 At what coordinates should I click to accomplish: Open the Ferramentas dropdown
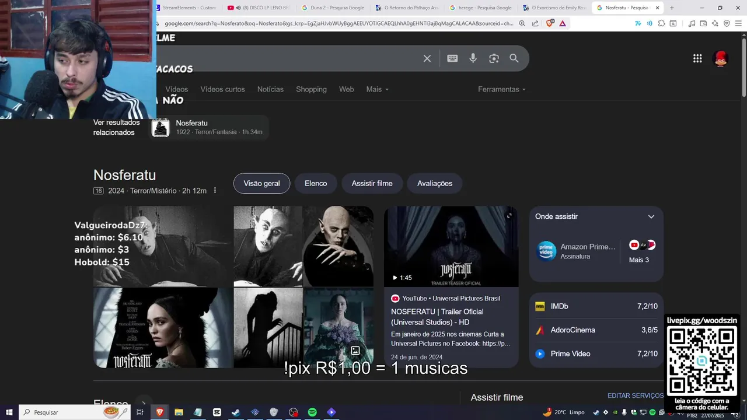click(x=502, y=89)
